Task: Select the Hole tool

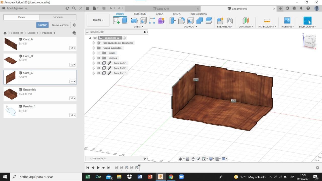Action: click(143, 21)
